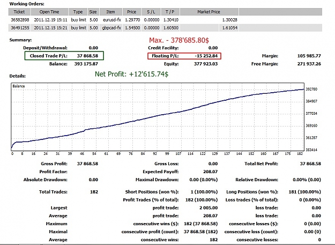
Task: Click the Absolute Drawdown label
Action: [46, 180]
